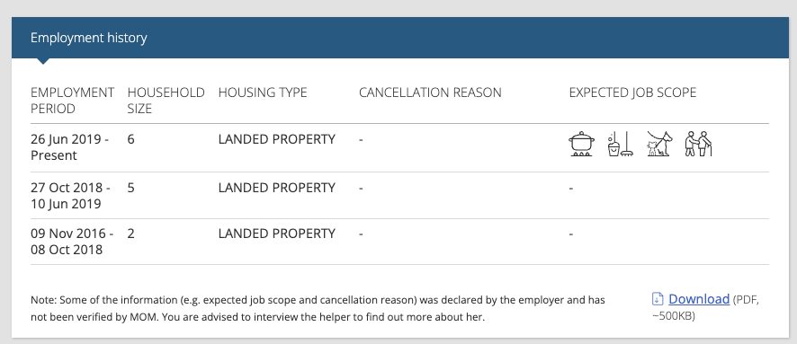797x344 pixels.
Task: Click the cooking pot job scope icon
Action: point(581,144)
